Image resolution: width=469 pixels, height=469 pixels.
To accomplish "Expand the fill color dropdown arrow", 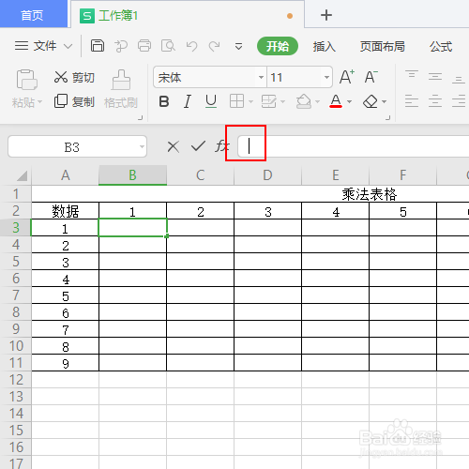I will click(x=317, y=101).
